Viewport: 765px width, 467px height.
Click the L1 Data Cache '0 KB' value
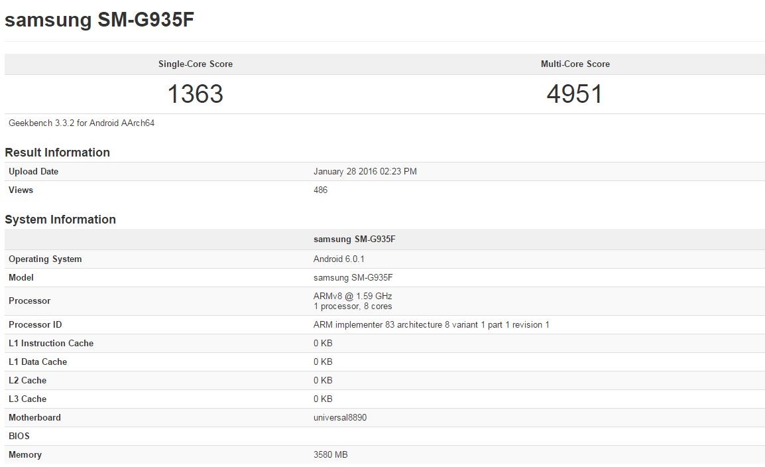coord(322,362)
